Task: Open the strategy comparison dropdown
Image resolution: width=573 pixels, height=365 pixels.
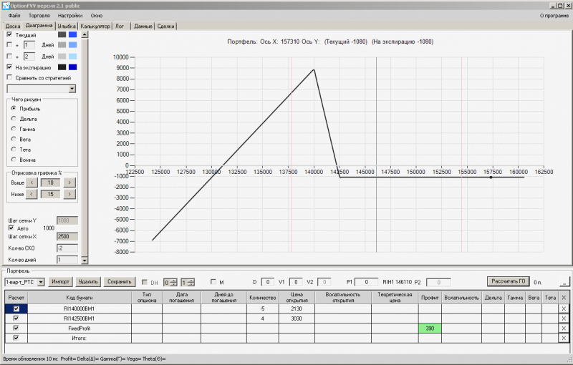Action: pyautogui.click(x=72, y=89)
